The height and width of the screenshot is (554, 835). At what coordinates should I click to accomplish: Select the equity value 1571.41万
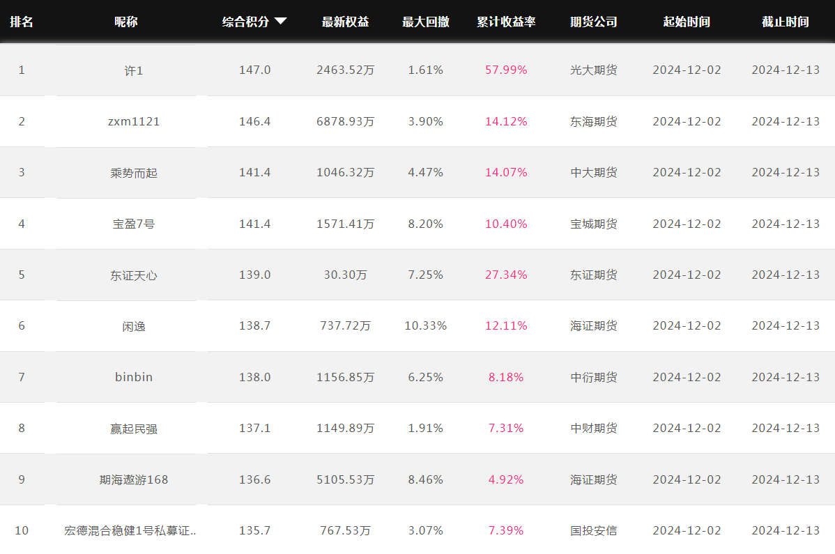pyautogui.click(x=345, y=224)
